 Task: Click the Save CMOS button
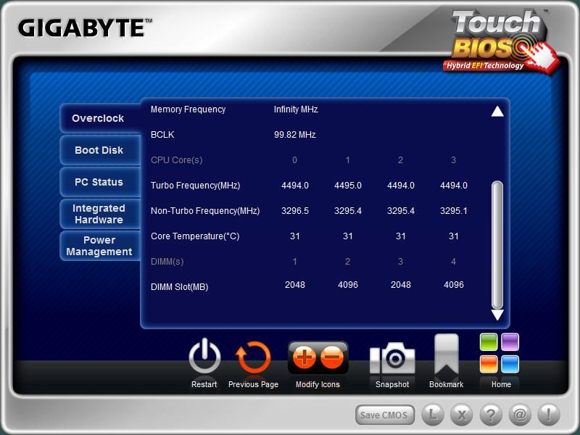click(x=385, y=415)
